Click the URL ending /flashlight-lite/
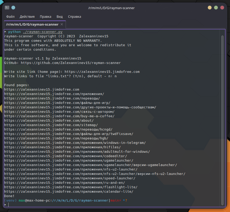 71,187
